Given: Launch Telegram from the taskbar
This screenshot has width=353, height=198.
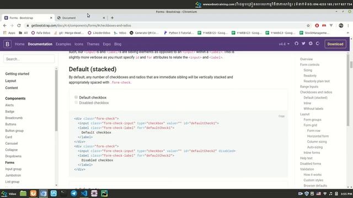Looking at the screenshot, I should [x=74, y=193].
